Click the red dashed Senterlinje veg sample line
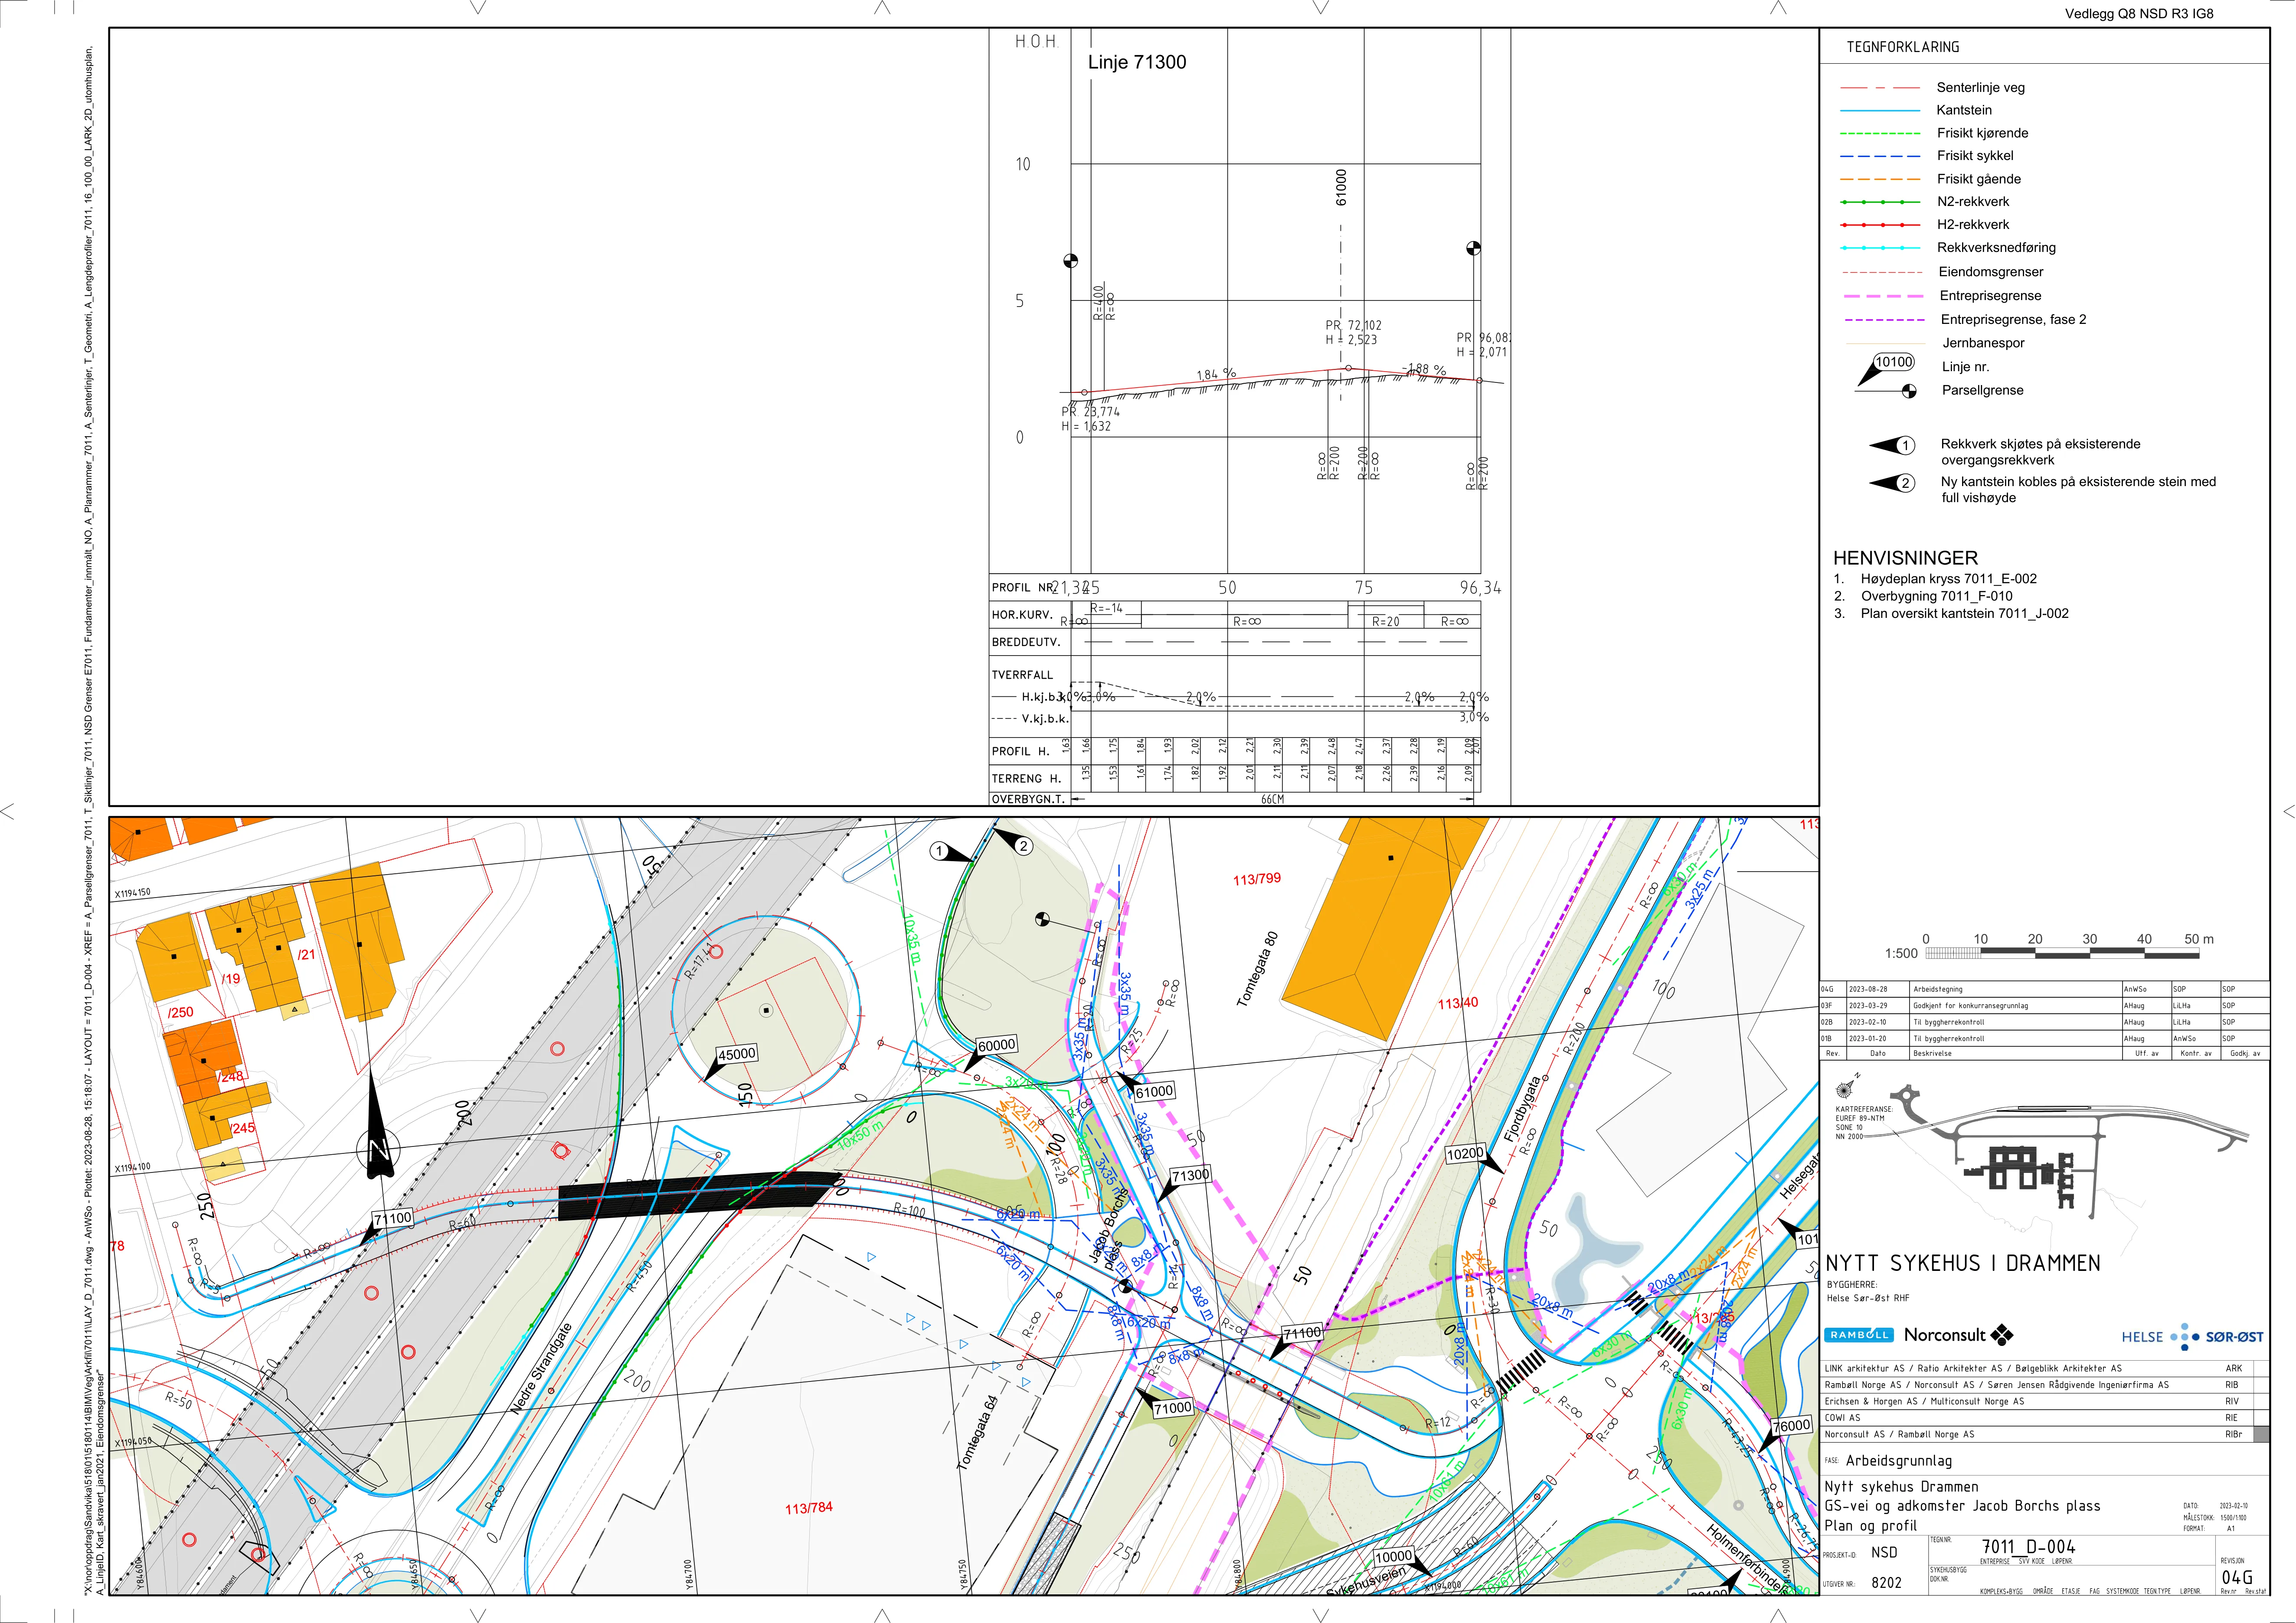Image resolution: width=2296 pixels, height=1623 pixels. 1880,88
